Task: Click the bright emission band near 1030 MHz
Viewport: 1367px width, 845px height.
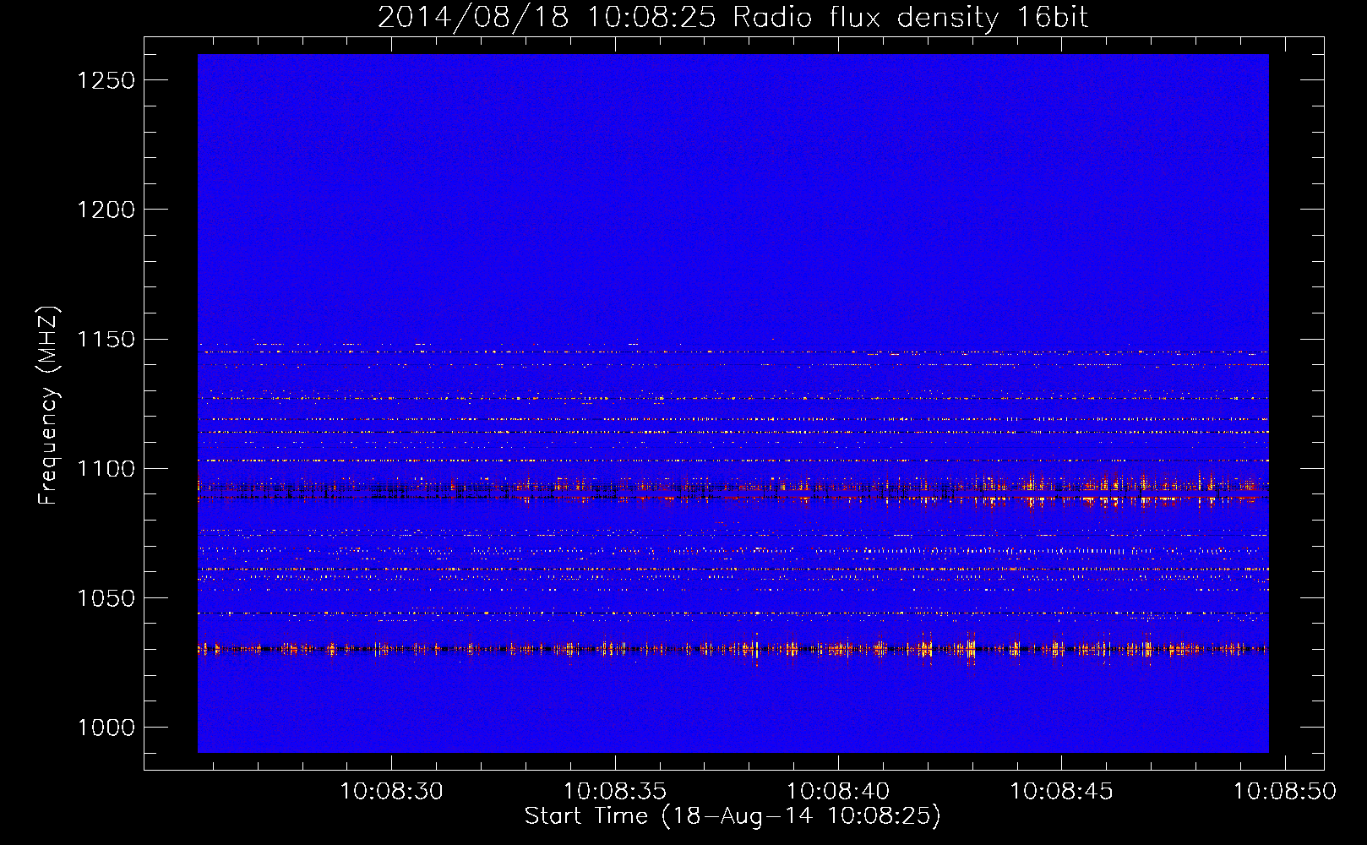Action: [x=733, y=649]
